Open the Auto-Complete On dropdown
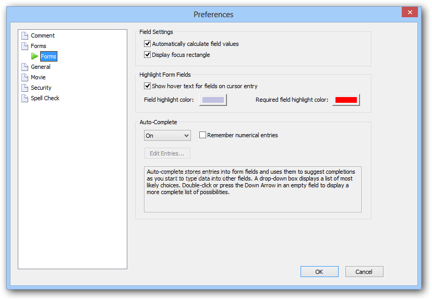Viewport: 432px width, 300px height. pyautogui.click(x=167, y=136)
